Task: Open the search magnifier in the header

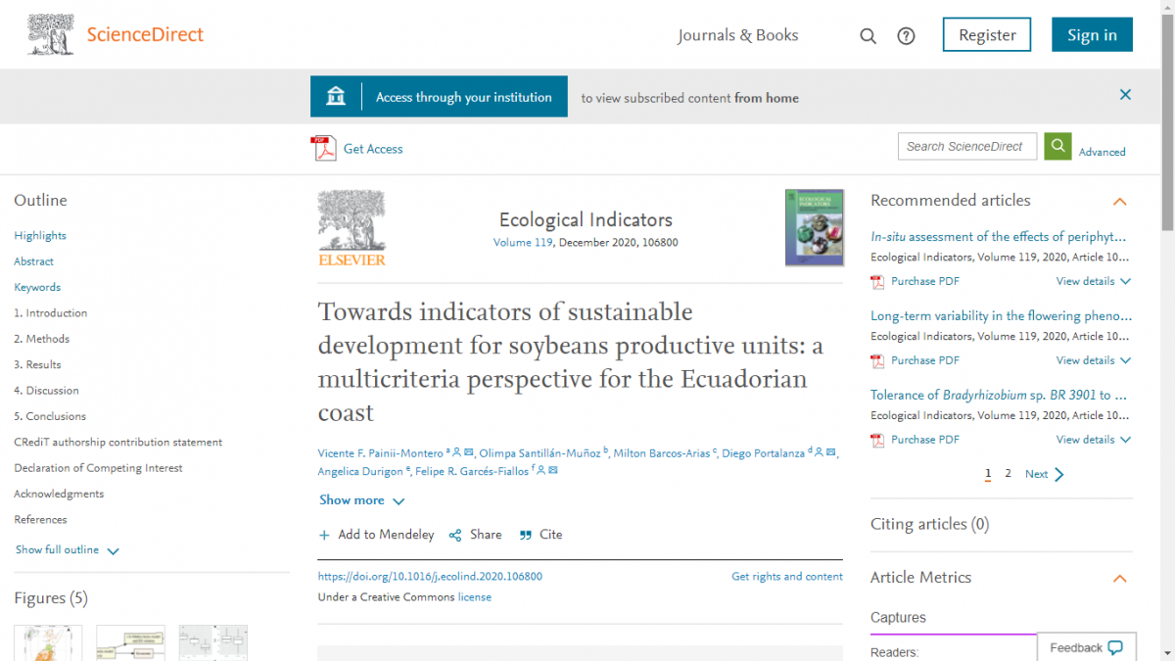Action: tap(868, 36)
